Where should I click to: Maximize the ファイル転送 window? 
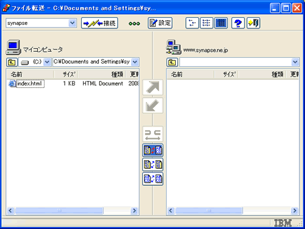[x=286, y=8]
